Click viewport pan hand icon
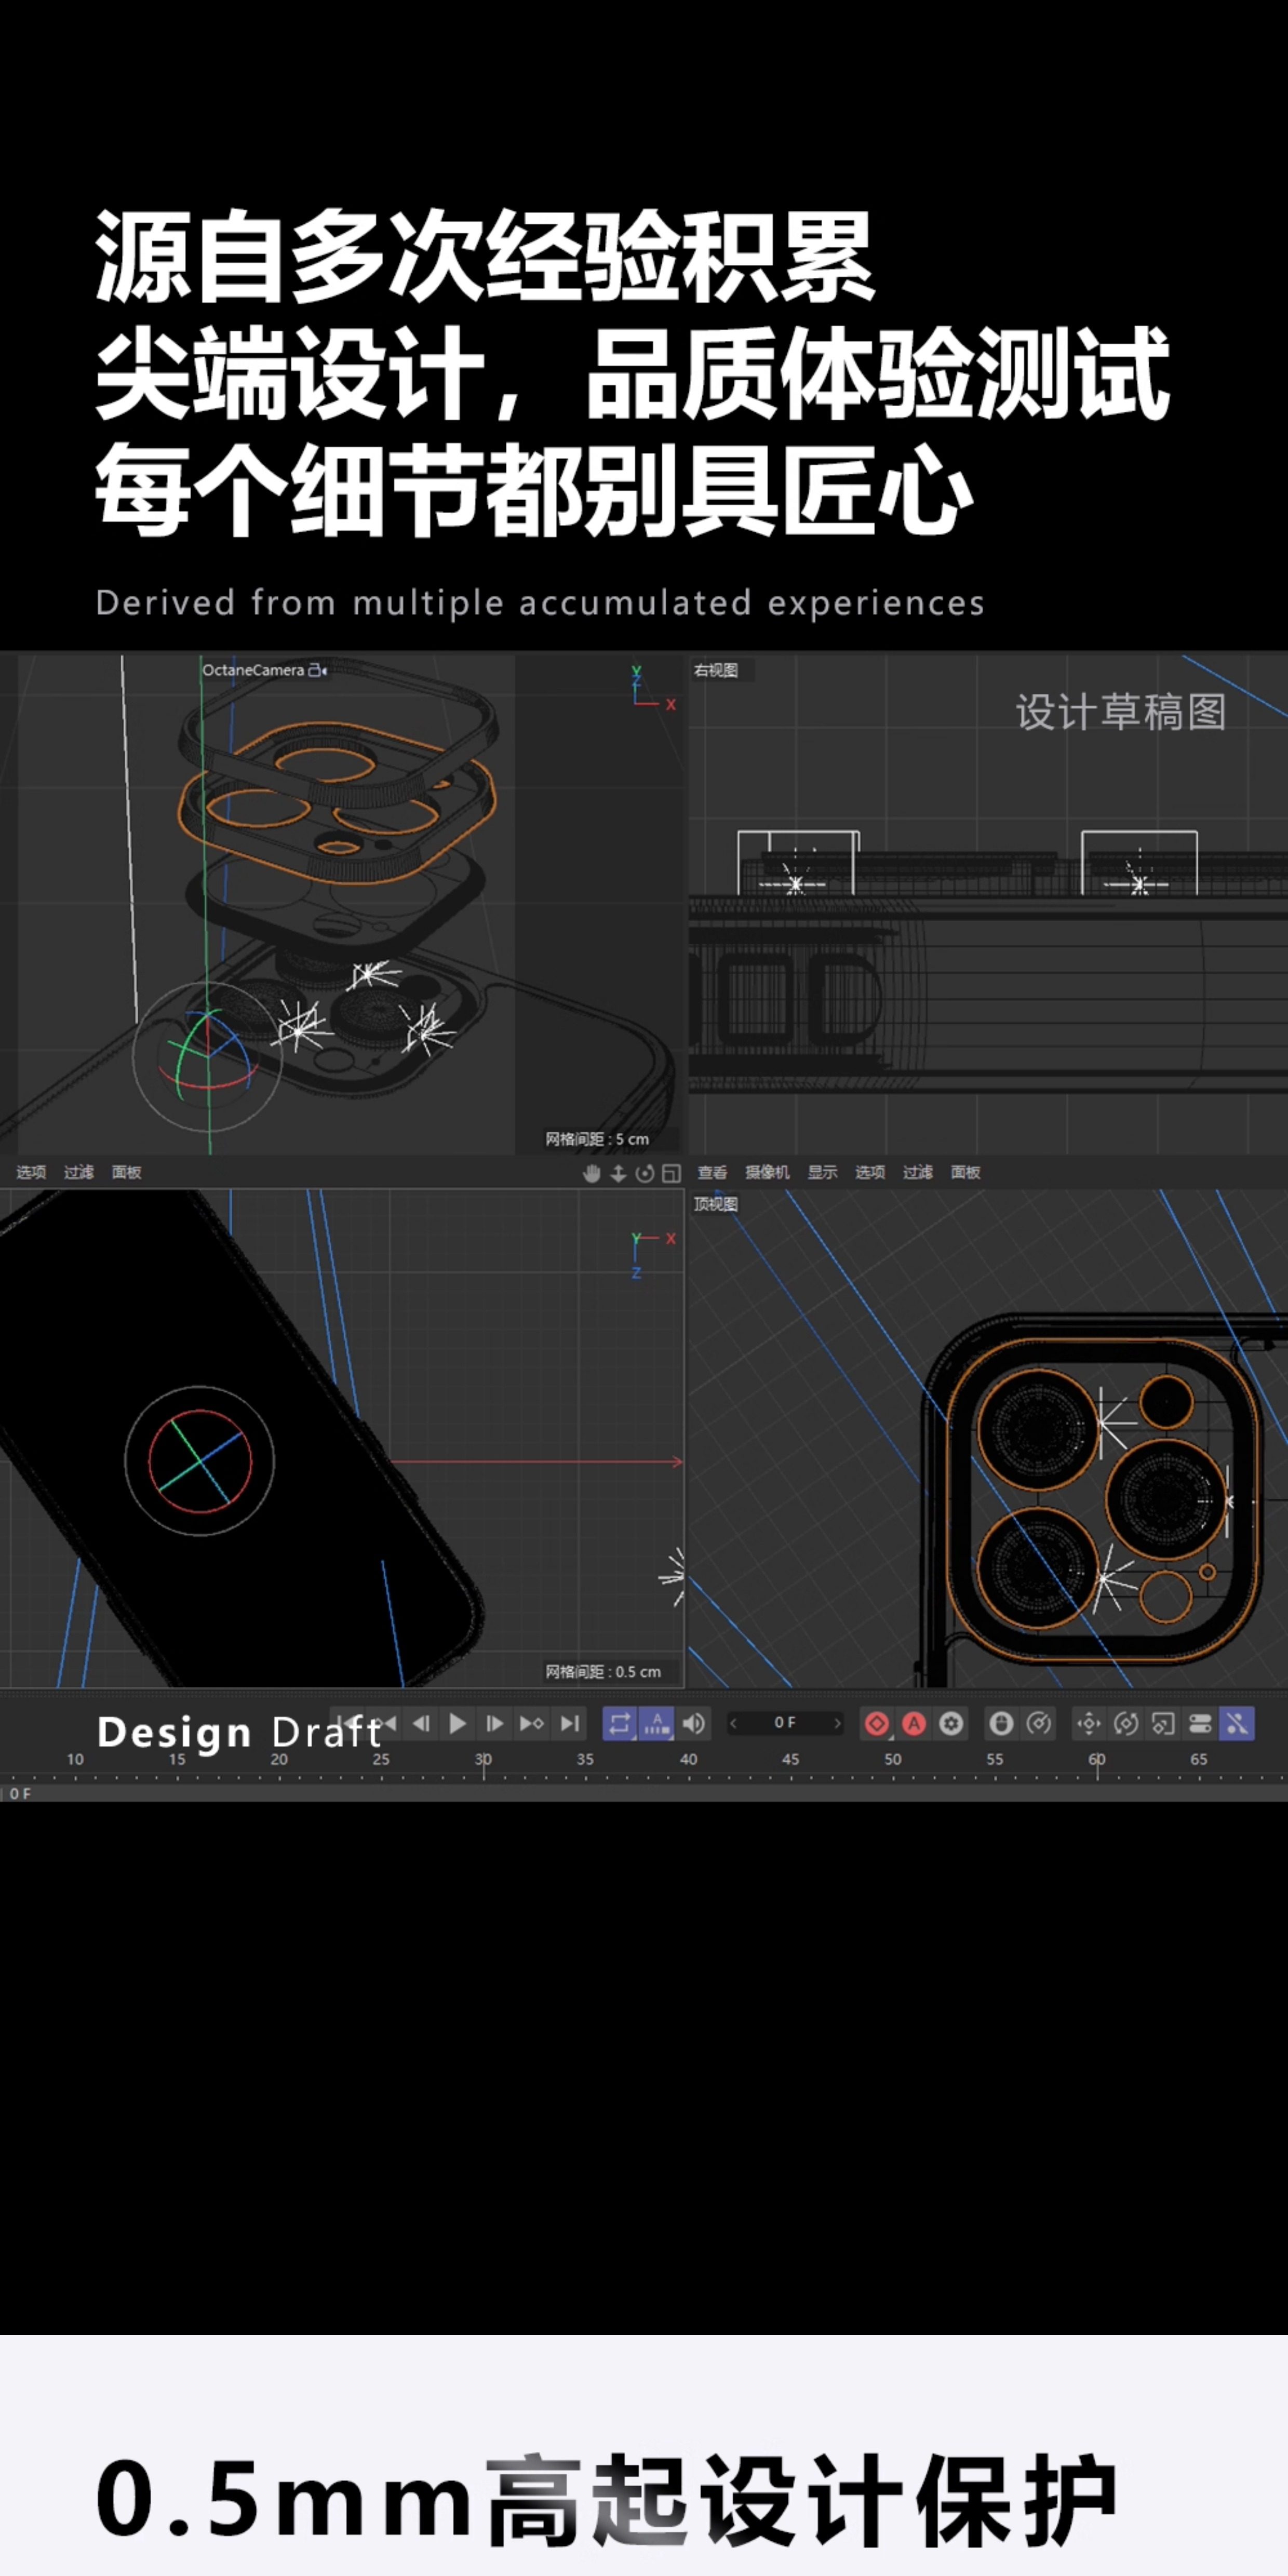The height and width of the screenshot is (2576, 1288). point(592,1173)
